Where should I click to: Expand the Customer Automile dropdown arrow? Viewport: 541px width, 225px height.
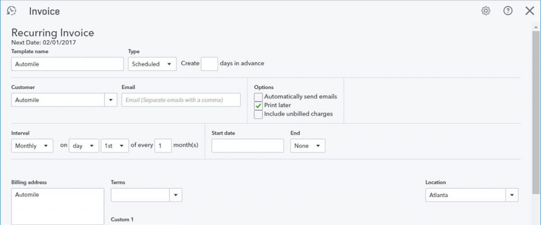(111, 100)
